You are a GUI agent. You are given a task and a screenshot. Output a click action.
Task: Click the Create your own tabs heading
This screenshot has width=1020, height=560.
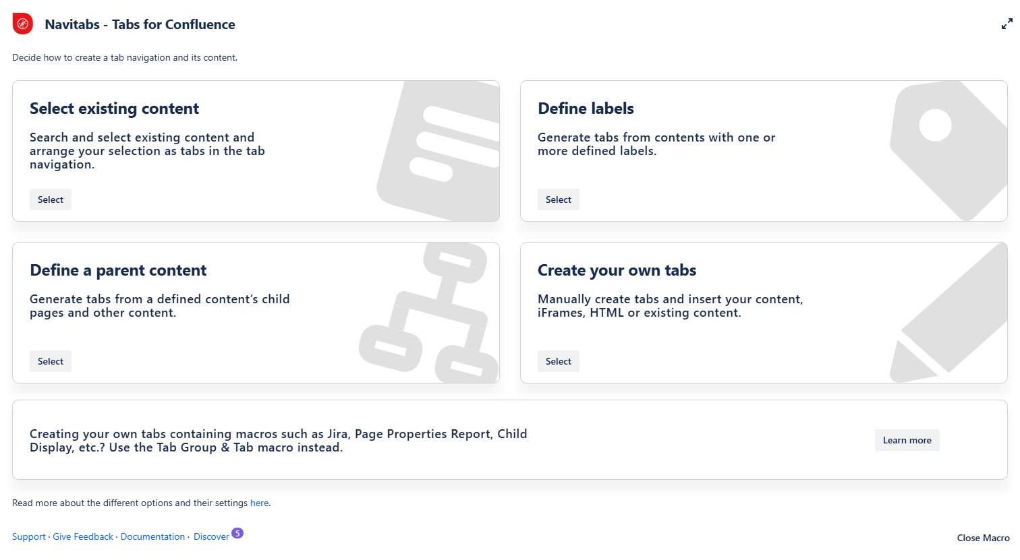tap(617, 270)
